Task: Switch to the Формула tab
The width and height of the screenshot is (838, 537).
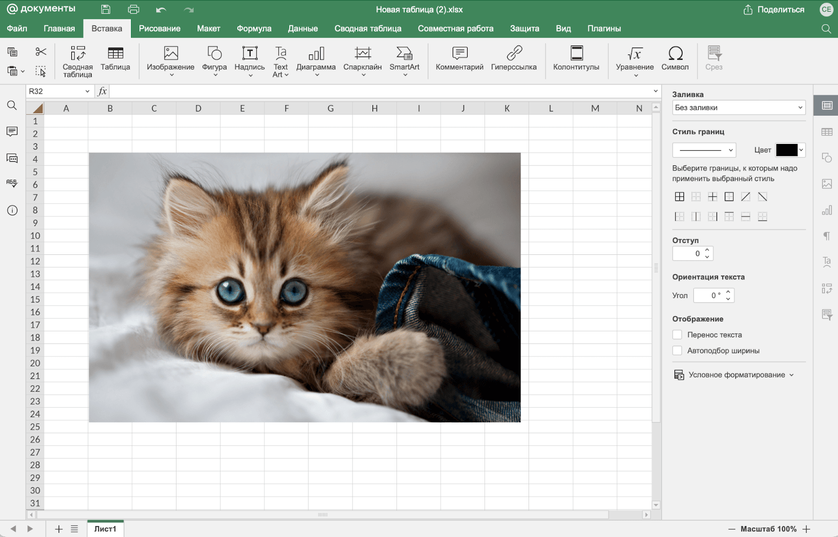Action: click(x=254, y=29)
